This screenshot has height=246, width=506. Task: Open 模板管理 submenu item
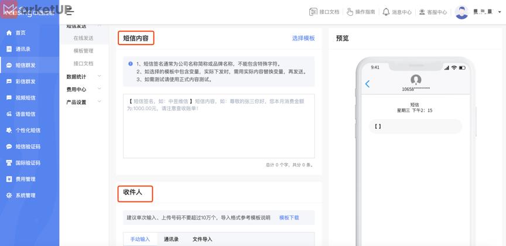[x=83, y=51]
